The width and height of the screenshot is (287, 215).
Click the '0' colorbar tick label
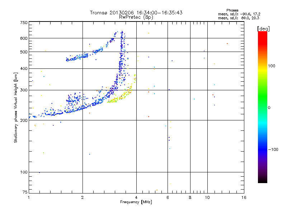[x=269, y=108]
